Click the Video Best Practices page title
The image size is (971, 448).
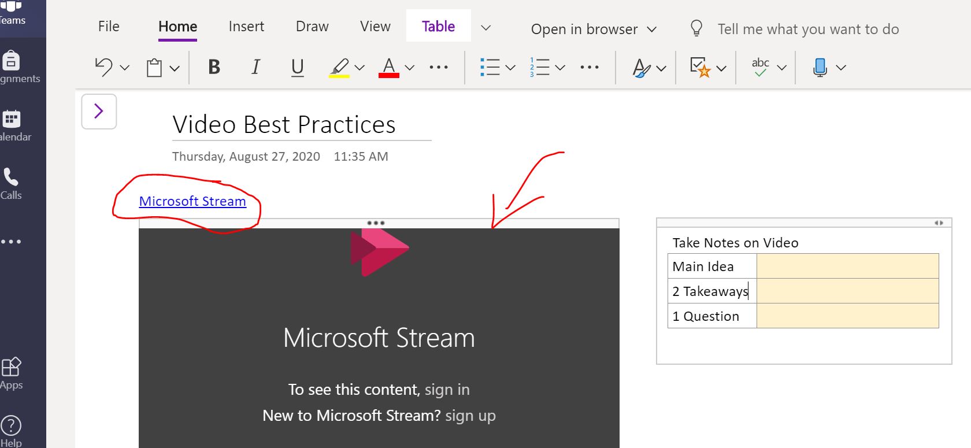(284, 124)
